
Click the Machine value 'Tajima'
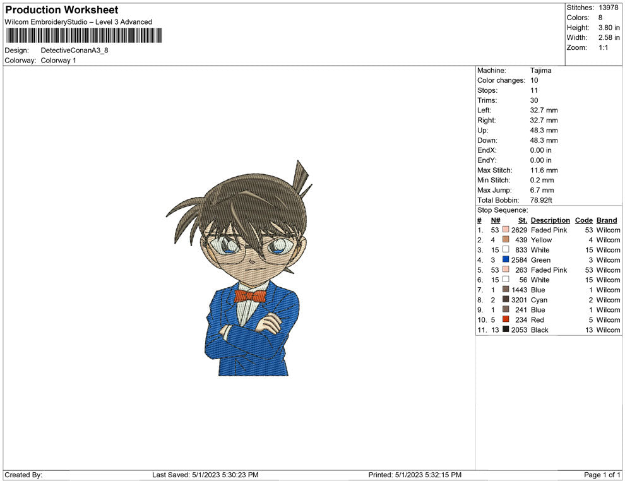(x=541, y=71)
